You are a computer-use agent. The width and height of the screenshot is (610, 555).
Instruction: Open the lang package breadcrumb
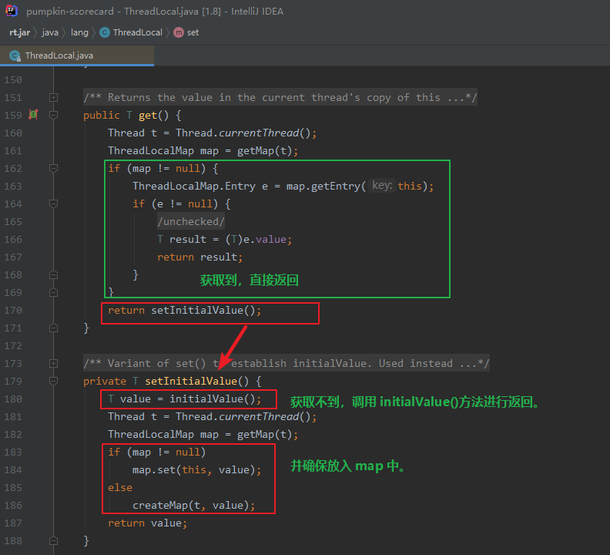79,32
